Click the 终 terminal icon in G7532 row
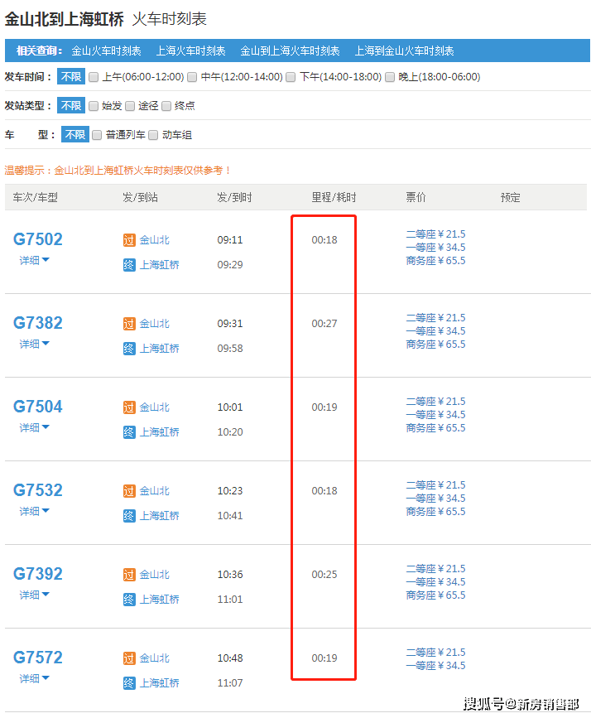Screen dimensions: 591x718 click(x=129, y=516)
